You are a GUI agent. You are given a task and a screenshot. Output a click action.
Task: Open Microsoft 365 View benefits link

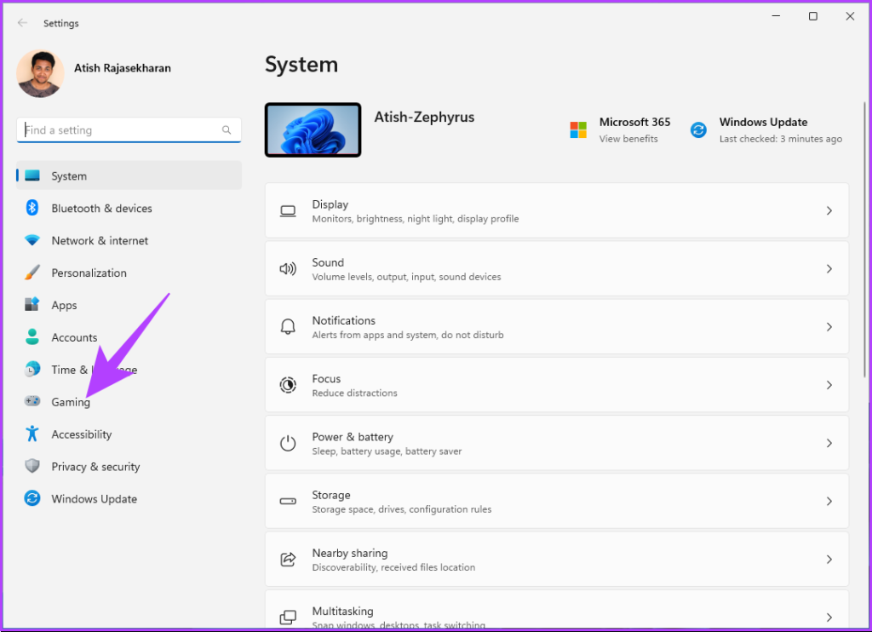(x=628, y=139)
